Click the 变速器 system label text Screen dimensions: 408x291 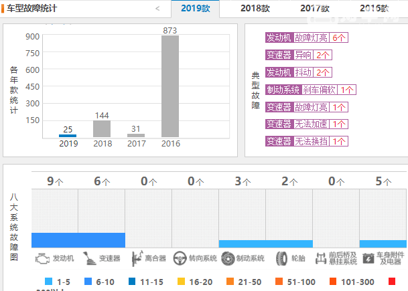click(110, 258)
